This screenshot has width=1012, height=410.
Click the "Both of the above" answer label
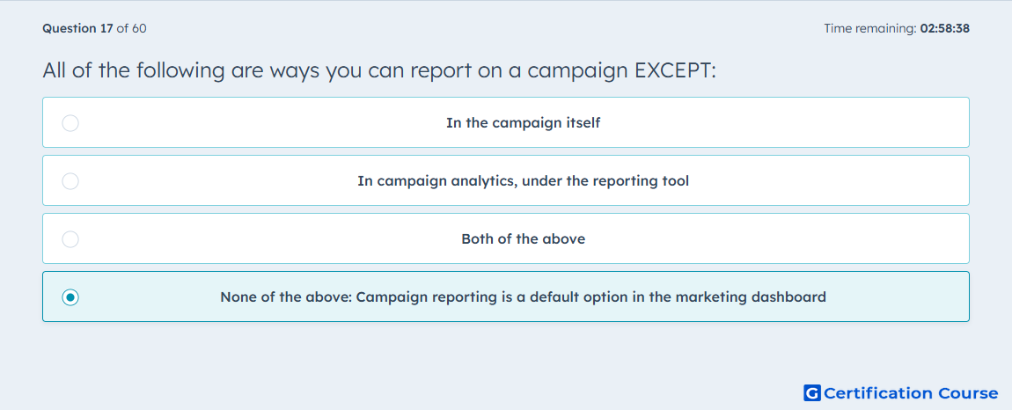[523, 239]
